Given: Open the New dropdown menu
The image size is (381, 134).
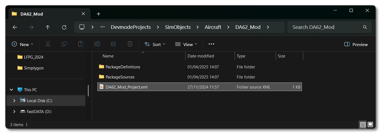Looking at the screenshot, I should [x=22, y=44].
